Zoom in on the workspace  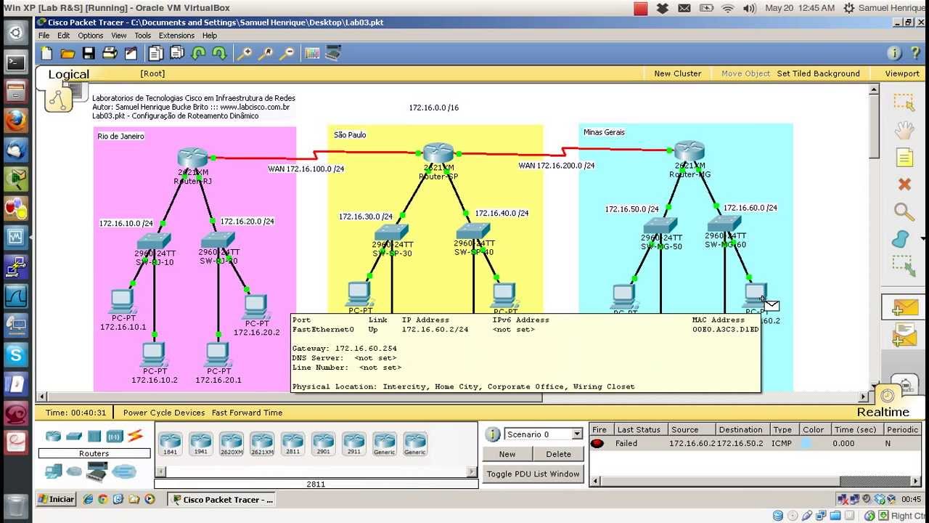245,53
